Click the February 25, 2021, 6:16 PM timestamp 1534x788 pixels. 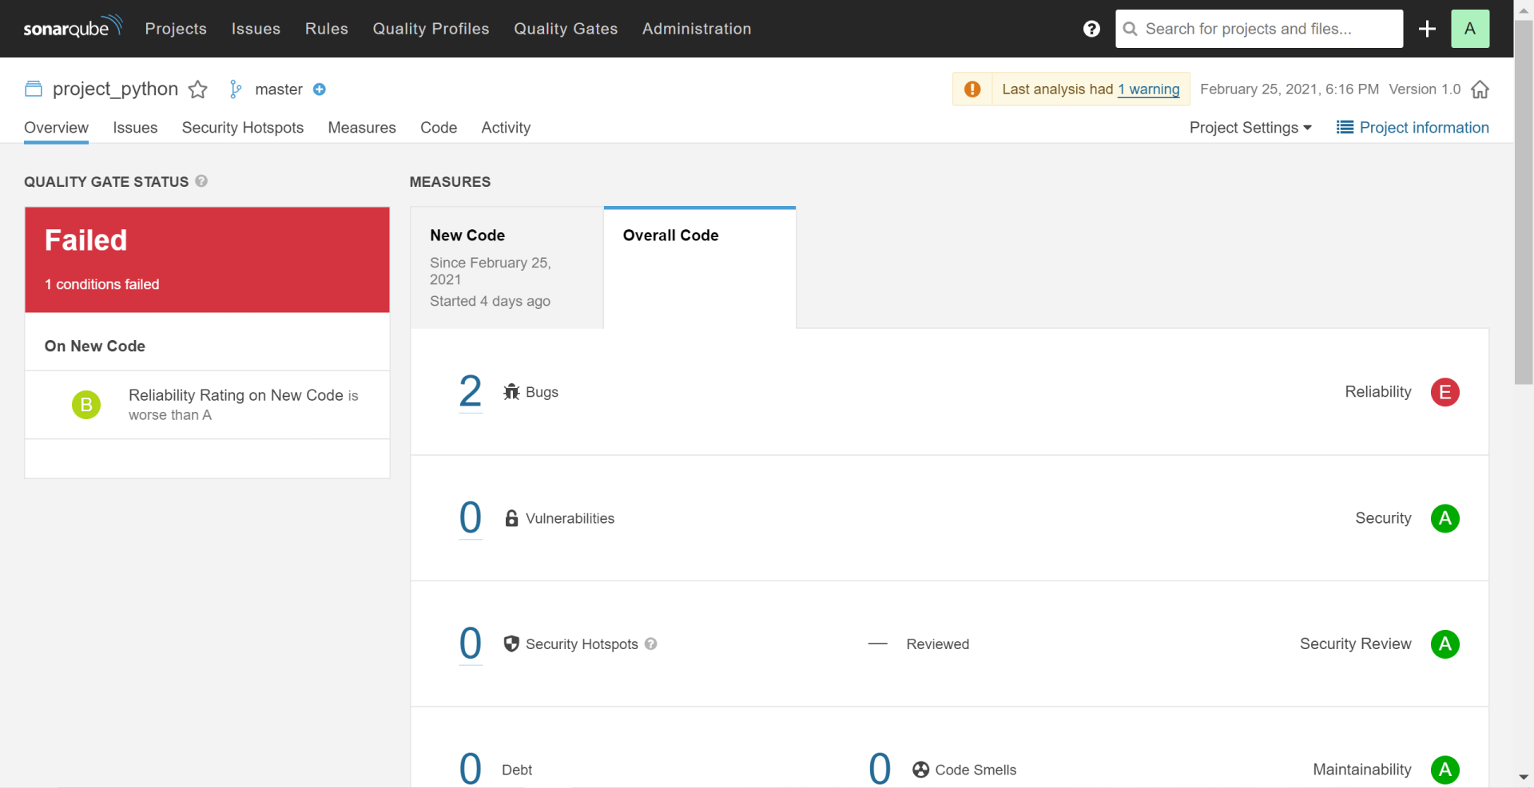coord(1289,89)
